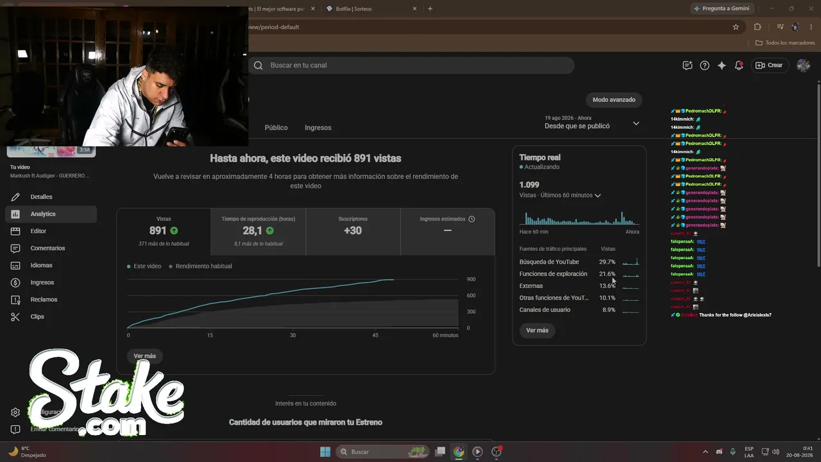Image resolution: width=821 pixels, height=462 pixels.
Task: Select the Ingresos estimados metric card
Action: pos(448,232)
